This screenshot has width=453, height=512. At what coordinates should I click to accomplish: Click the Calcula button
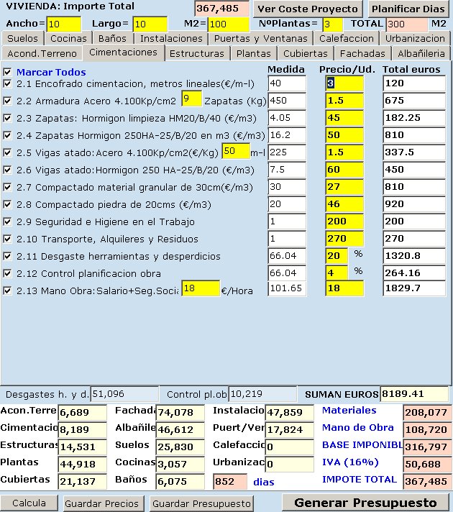click(29, 503)
